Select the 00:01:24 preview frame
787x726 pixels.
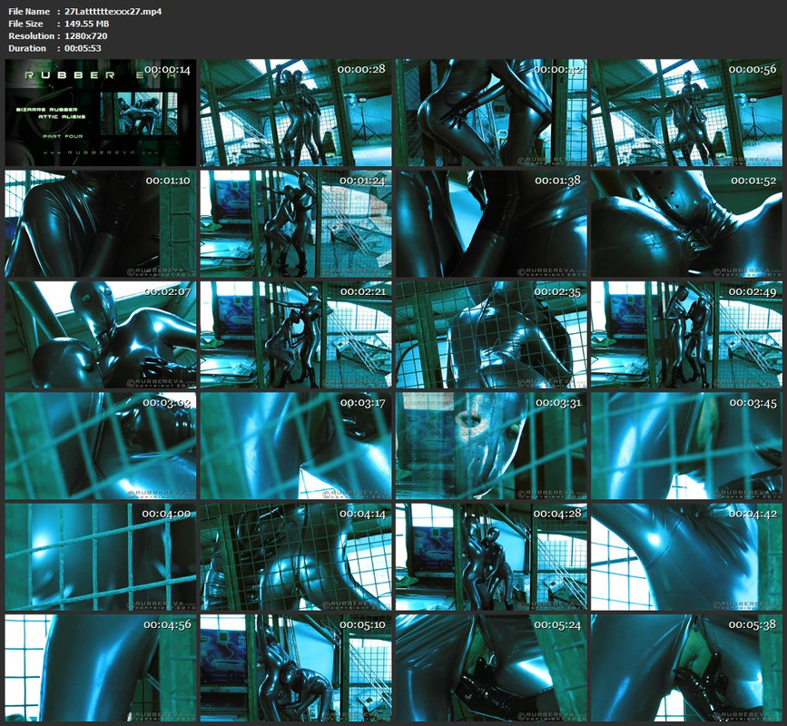pyautogui.click(x=296, y=224)
